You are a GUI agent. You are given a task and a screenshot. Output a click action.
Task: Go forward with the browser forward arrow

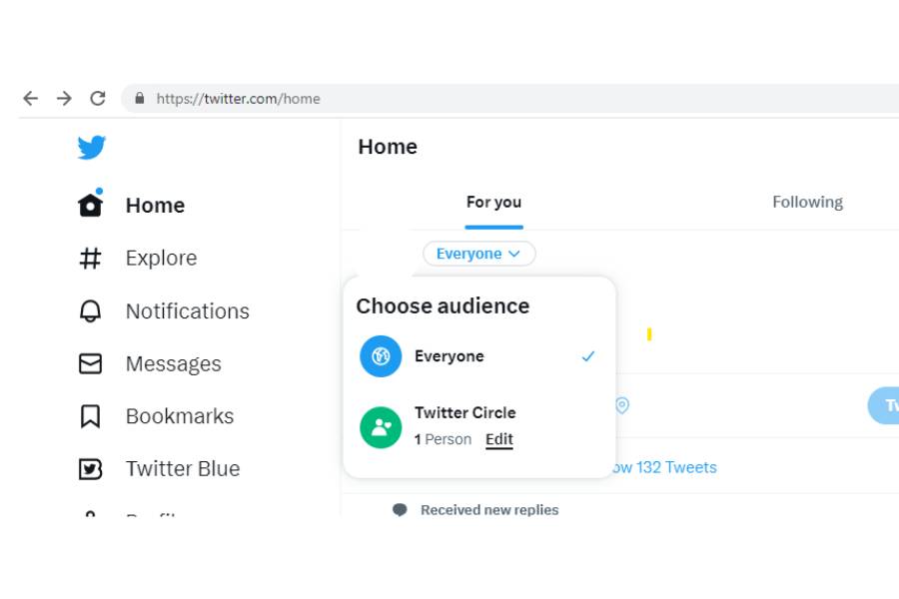[x=64, y=99]
